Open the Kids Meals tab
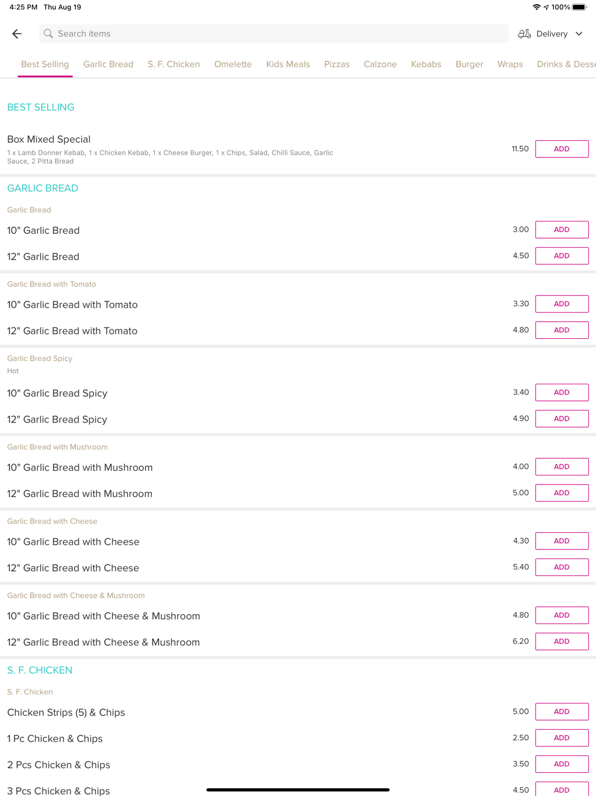The height and width of the screenshot is (796, 596). [x=288, y=64]
